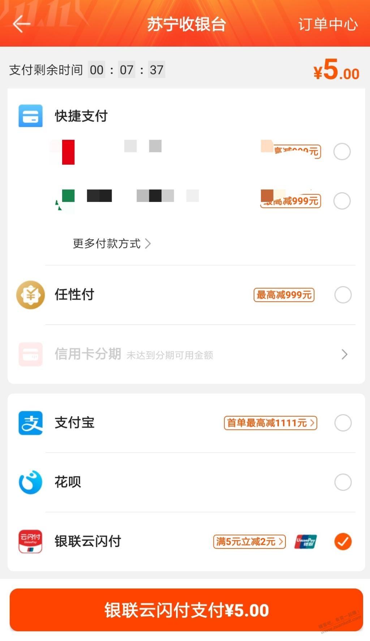Tap the UnionPay card logo badge

coord(306,542)
